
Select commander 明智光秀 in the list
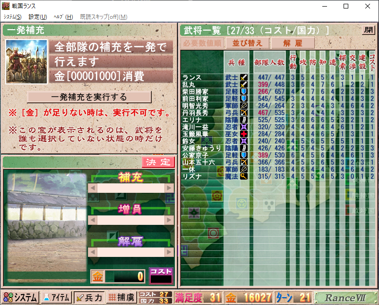coord(195,106)
